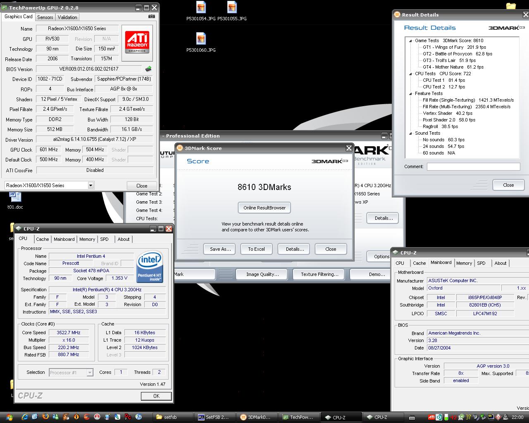Click the Intel Pentium 4 HT logo
Image resolution: width=529 pixels, height=423 pixels.
pyautogui.click(x=150, y=267)
